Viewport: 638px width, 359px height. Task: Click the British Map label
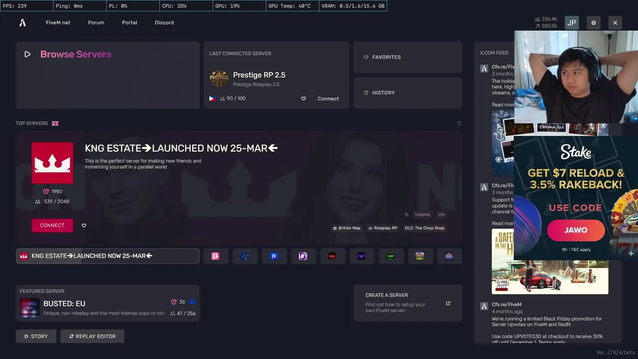346,228
